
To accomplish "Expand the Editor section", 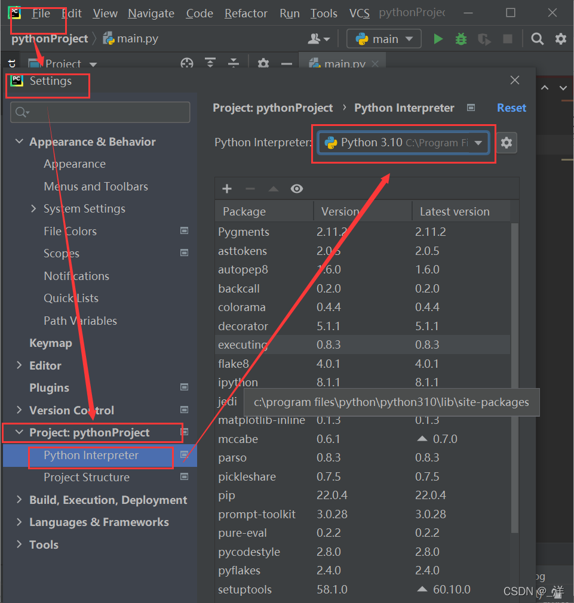I will point(19,365).
